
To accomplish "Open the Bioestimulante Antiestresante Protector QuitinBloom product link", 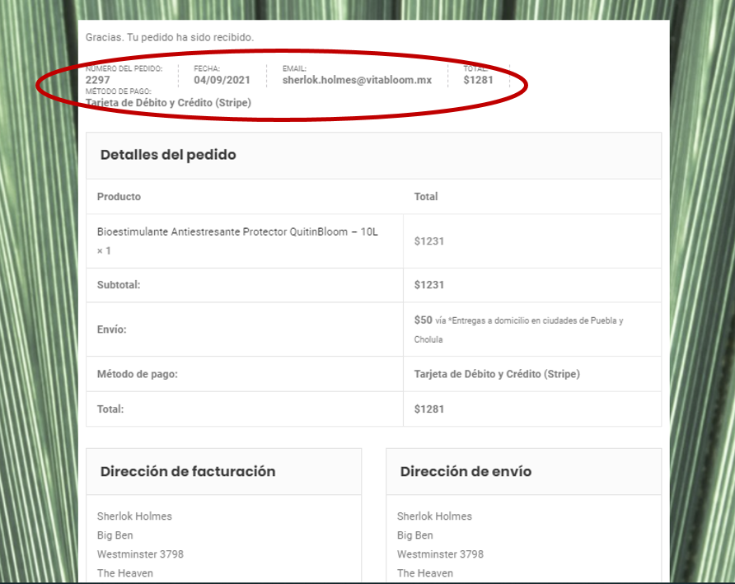I will tap(237, 231).
